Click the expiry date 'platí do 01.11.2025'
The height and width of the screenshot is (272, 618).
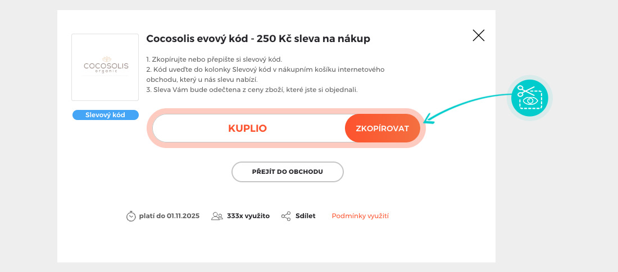(169, 216)
